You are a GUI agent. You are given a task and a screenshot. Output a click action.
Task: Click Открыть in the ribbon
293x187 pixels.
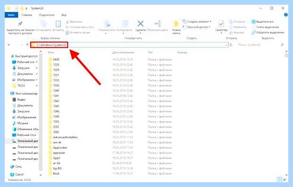coord(237,22)
